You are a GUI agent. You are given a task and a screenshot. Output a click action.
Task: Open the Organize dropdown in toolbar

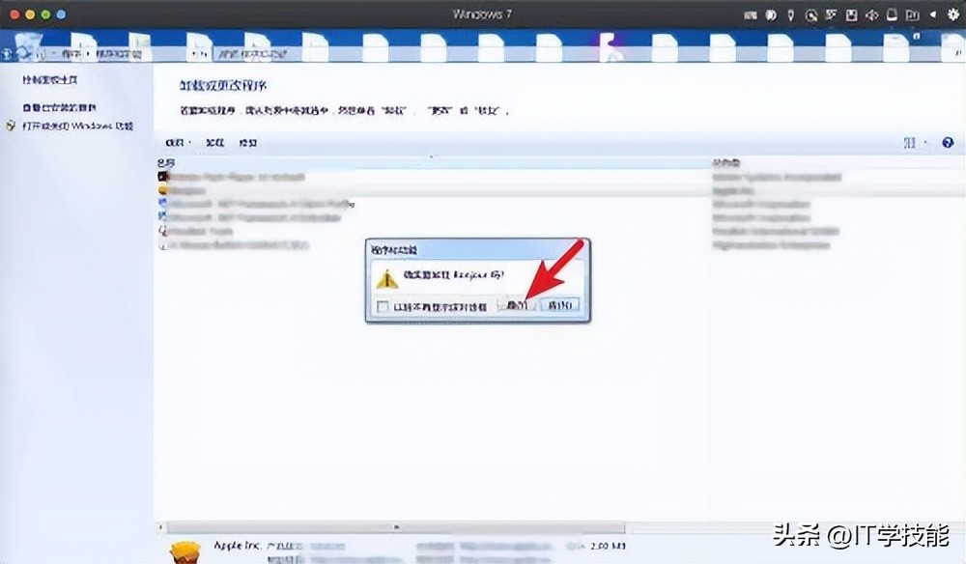point(179,143)
